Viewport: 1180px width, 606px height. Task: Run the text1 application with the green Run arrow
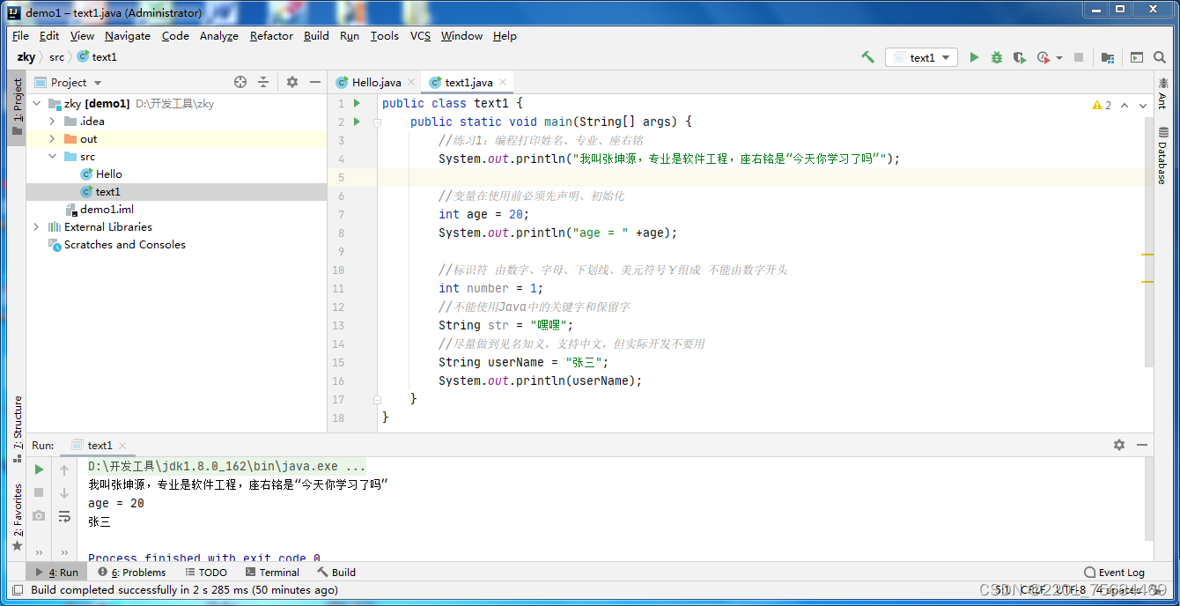[974, 56]
